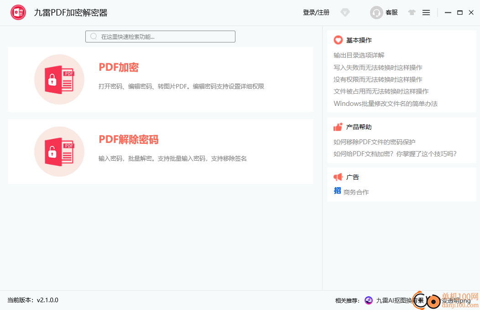Screen dimensions: 480x310
Task: Click the customer service headset icon
Action: click(376, 13)
